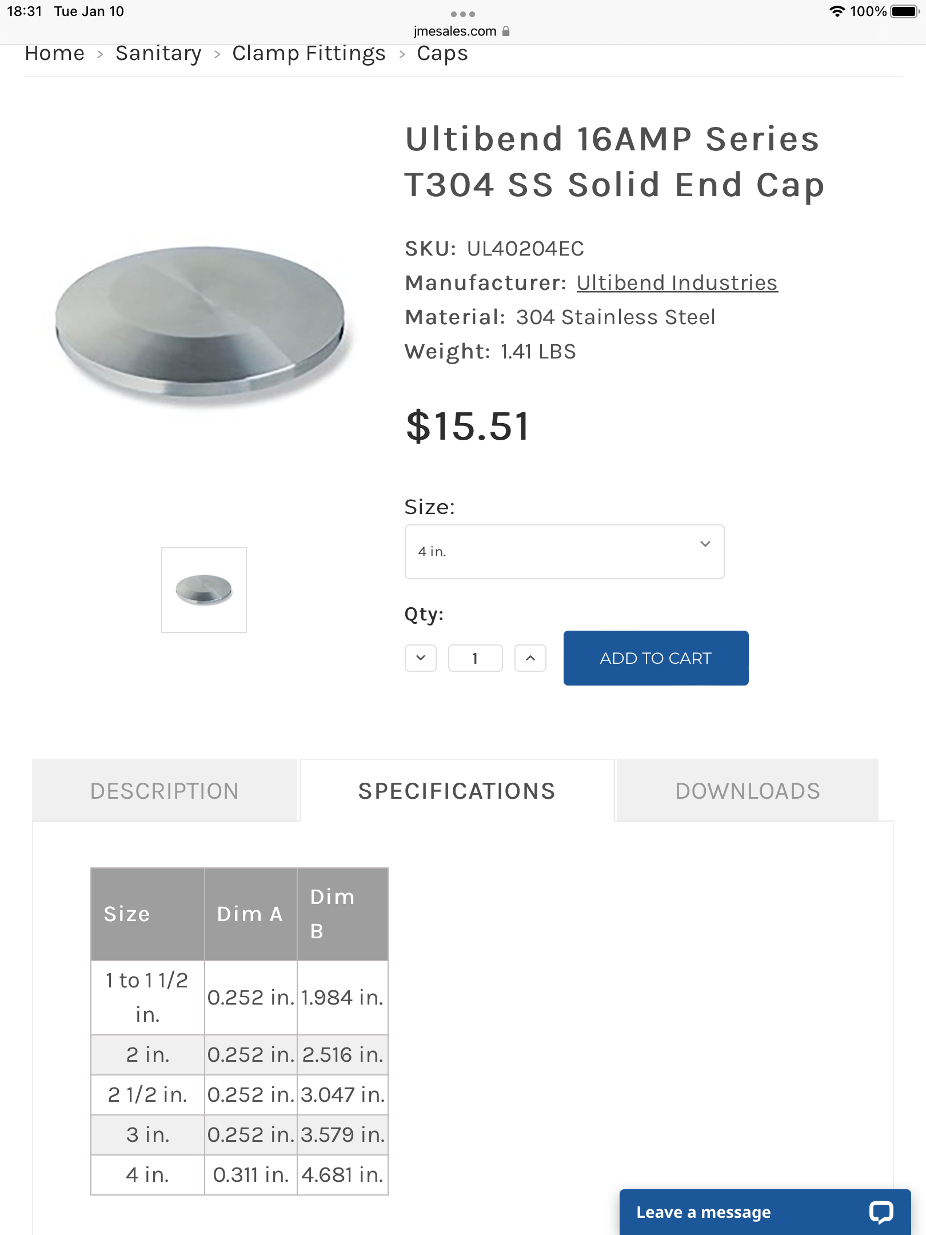
Task: Decrease quantity with the down arrow
Action: click(421, 658)
